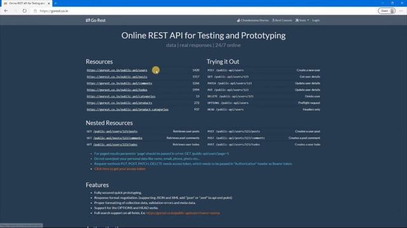
Task: Click the Nested Resources heading
Action: click(109, 123)
